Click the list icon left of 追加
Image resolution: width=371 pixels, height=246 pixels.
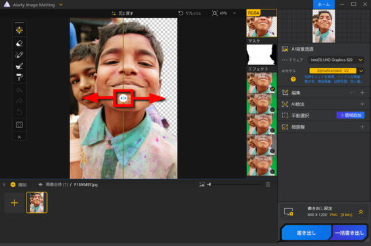[x=4, y=184]
